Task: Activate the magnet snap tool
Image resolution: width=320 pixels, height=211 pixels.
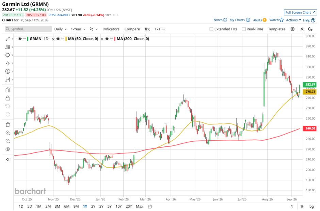Action: point(7,90)
